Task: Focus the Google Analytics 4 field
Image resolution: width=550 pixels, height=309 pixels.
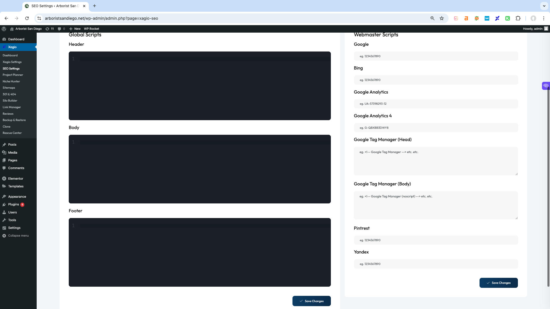Action: [x=436, y=128]
